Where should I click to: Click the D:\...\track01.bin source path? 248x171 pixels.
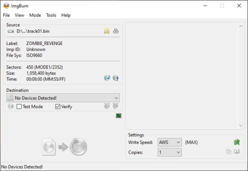tap(33, 31)
